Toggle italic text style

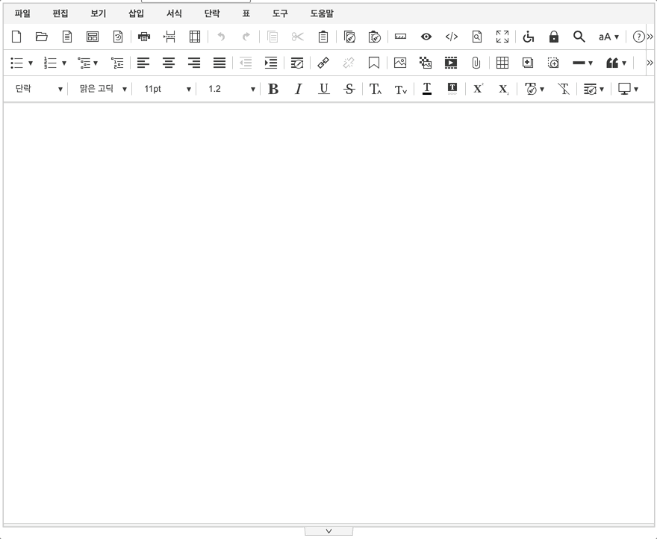point(299,89)
